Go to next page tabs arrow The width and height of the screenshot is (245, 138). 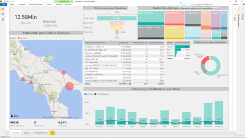tap(9, 133)
